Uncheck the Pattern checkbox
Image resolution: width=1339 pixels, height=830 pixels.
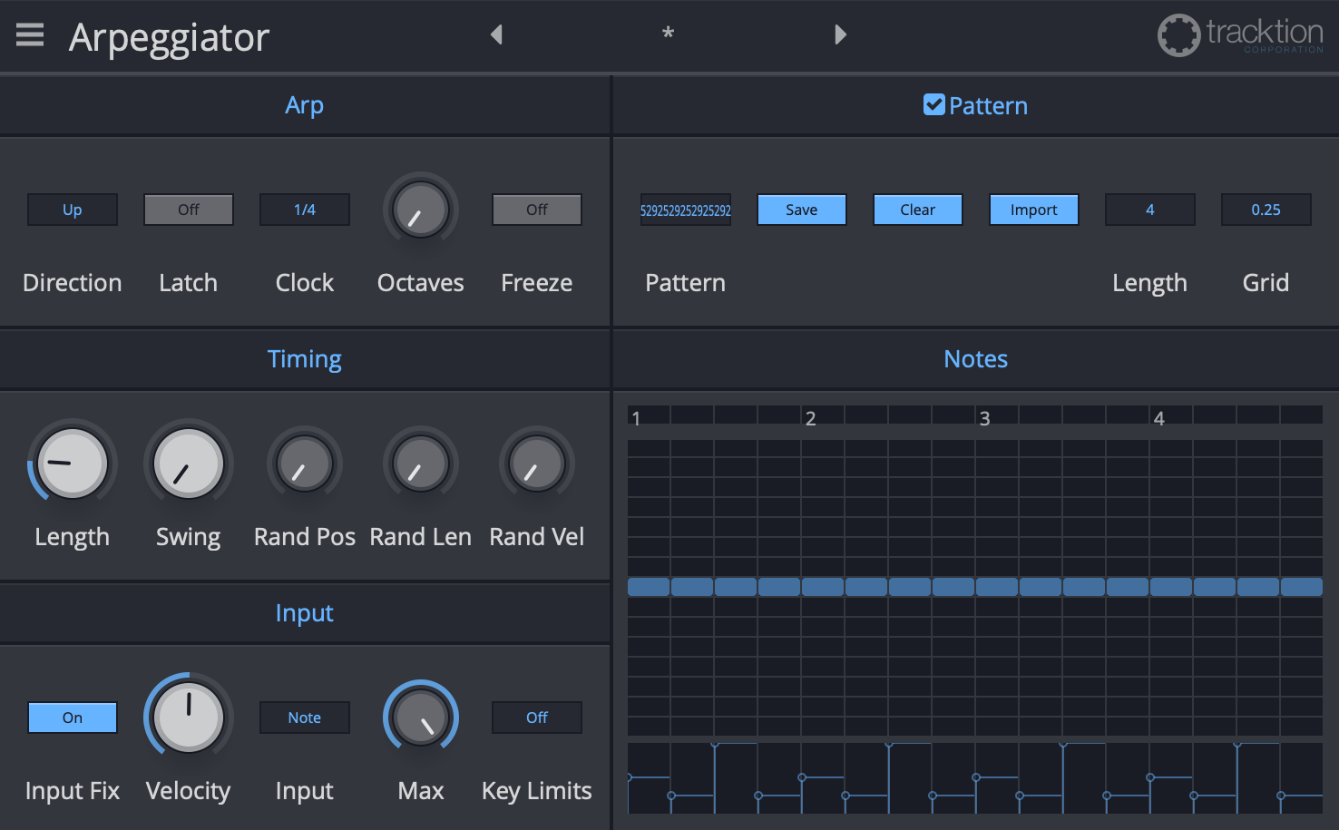[933, 104]
